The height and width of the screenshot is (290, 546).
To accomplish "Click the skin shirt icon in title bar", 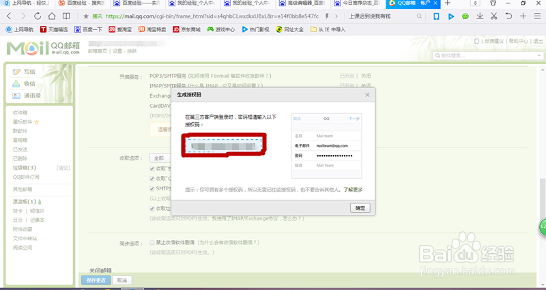I will click(x=493, y=3).
